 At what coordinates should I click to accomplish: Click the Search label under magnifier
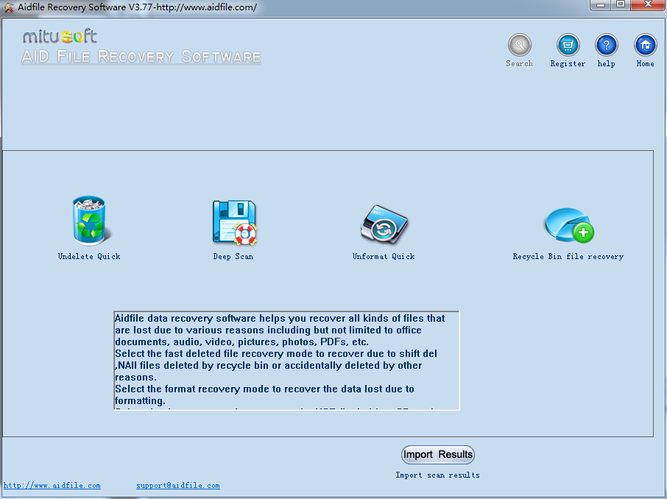[520, 63]
